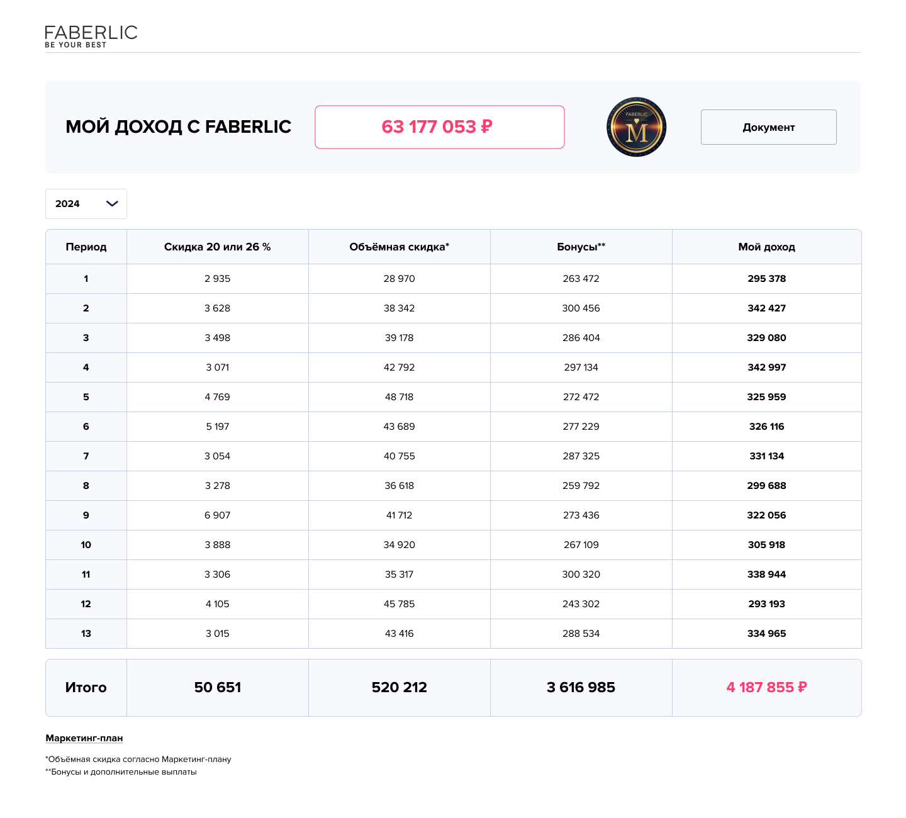This screenshot has height=818, width=906.
Task: Click bonus value 277 229
Action: click(x=581, y=427)
